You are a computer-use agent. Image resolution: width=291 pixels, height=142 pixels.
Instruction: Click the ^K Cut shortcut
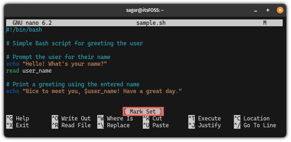click(x=153, y=118)
